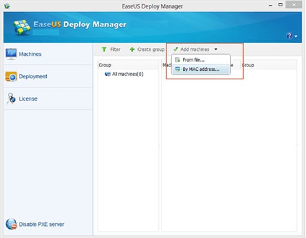Open the Machines section in sidebar
Screen dimensions: 306x238
pyautogui.click(x=48, y=54)
